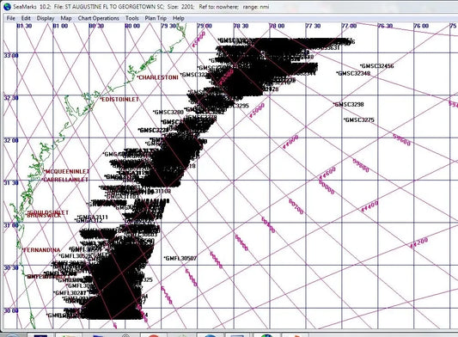458x337 pixels.
Task: Select the CARRELLAINLET waypoint marker
Action: 64,180
